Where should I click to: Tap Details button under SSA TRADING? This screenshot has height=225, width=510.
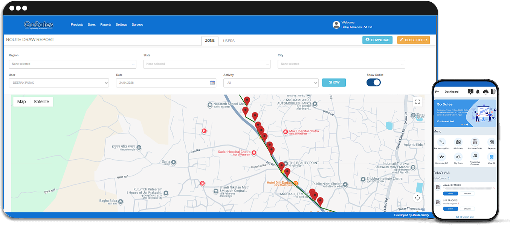[450, 208]
